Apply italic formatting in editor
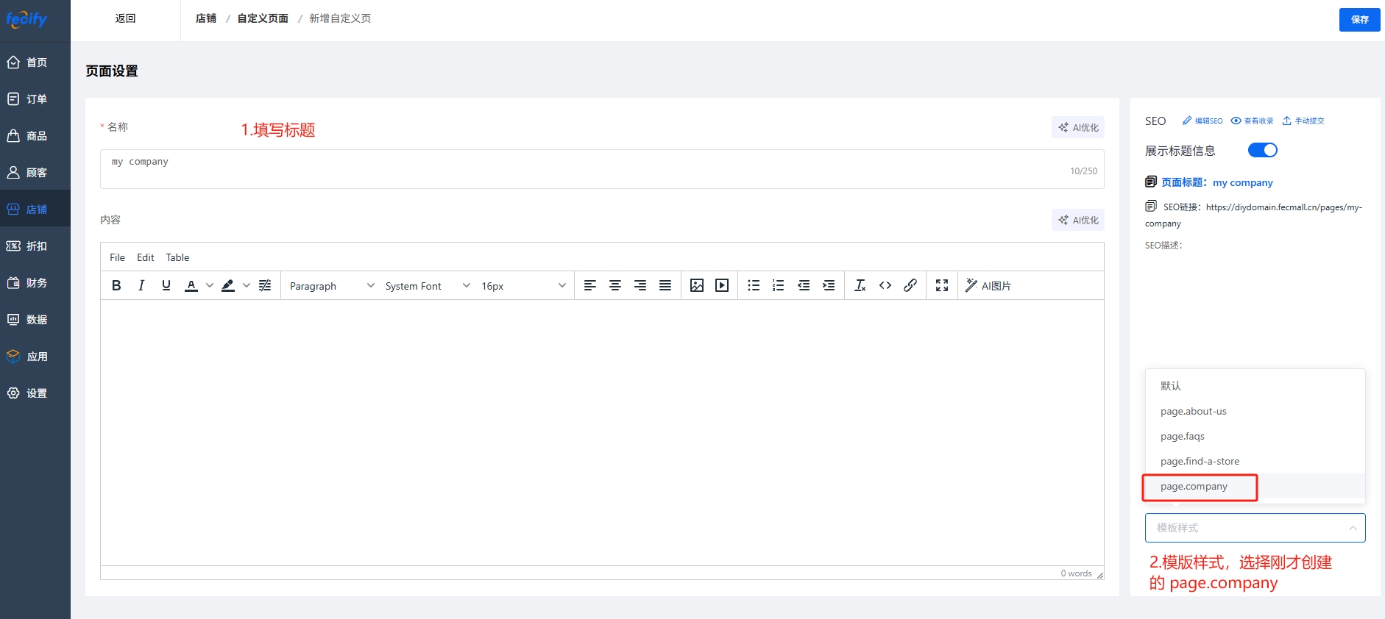Viewport: 1385px width, 619px height. [141, 285]
